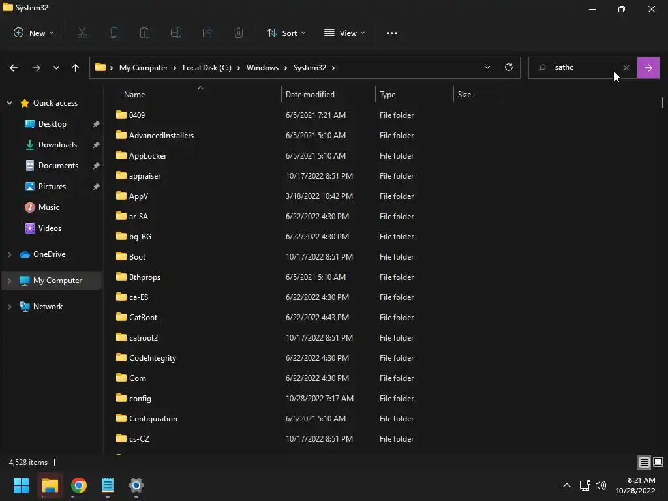Open the Windows Start menu
This screenshot has height=501, width=668.
[x=21, y=485]
